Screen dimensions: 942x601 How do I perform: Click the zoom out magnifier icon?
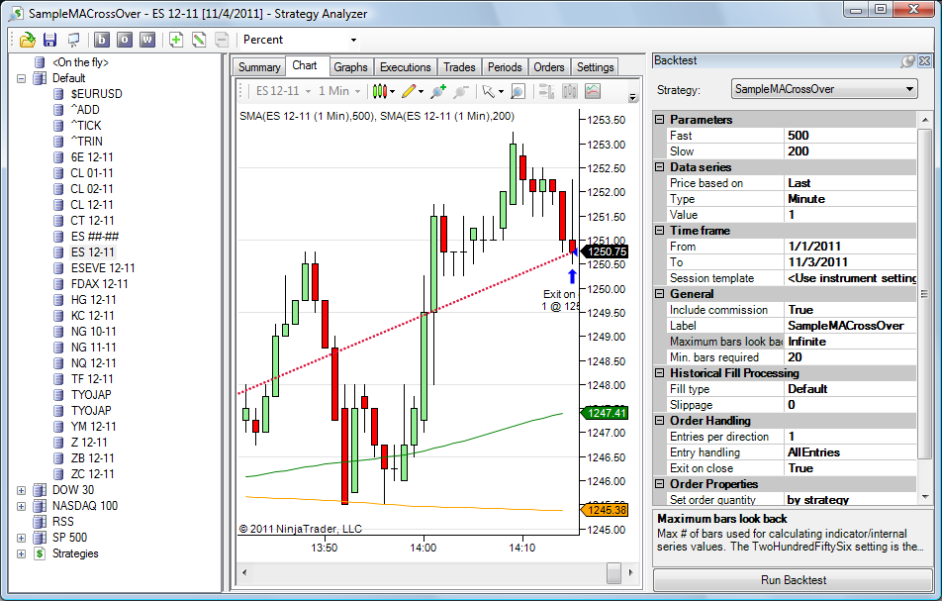point(461,91)
